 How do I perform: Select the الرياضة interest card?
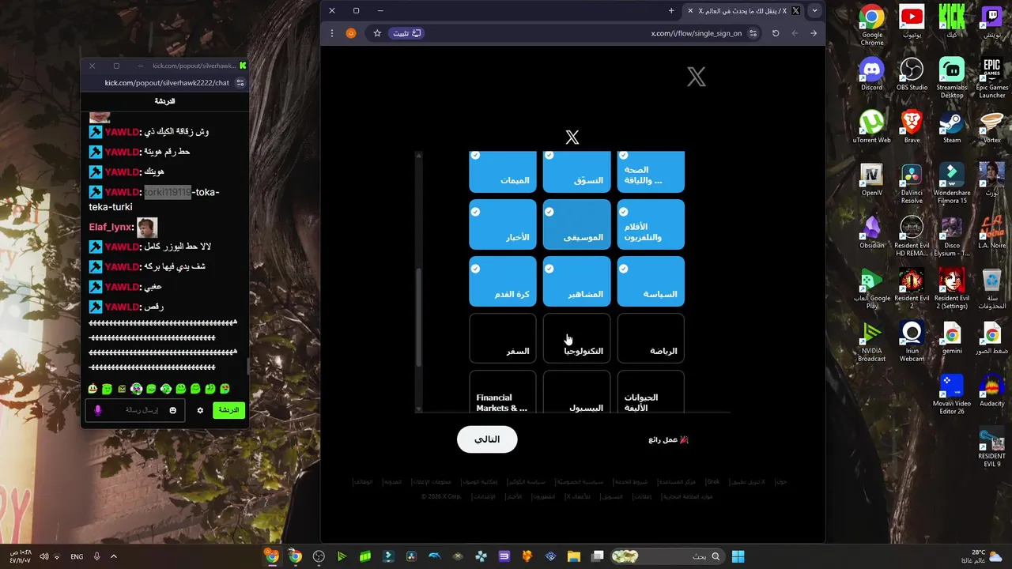[651, 338]
